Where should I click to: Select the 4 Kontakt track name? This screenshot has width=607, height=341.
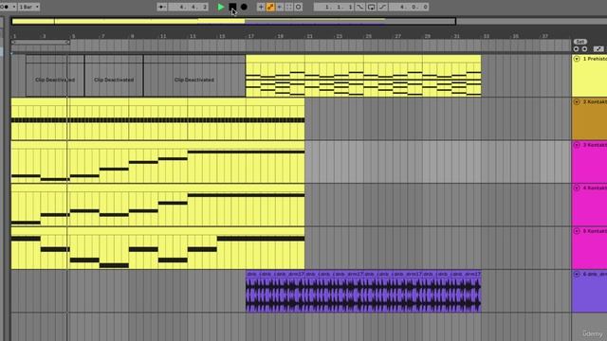point(595,188)
